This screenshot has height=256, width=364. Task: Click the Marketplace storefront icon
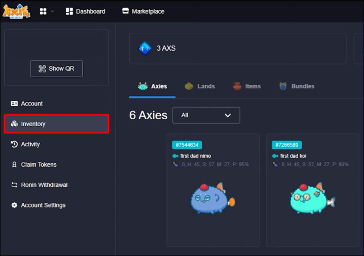click(126, 11)
